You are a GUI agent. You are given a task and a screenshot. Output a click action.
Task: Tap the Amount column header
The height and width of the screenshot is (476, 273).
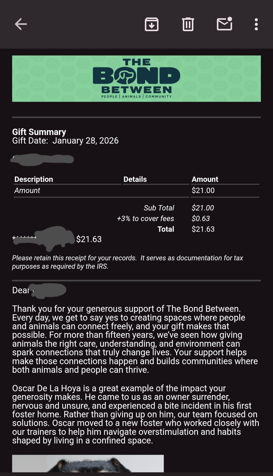[205, 179]
